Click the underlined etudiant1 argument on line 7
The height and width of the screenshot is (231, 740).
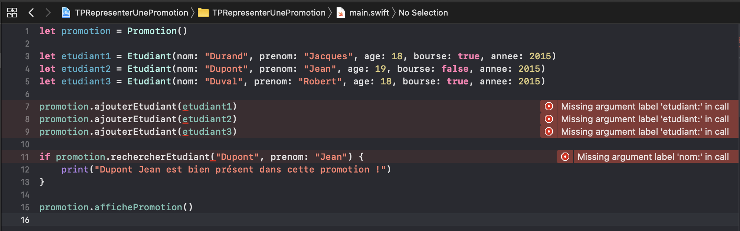[207, 107]
